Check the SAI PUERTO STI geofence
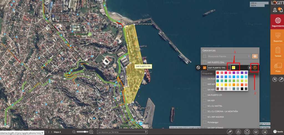This screenshot has height=135, width=284. coord(204,95)
